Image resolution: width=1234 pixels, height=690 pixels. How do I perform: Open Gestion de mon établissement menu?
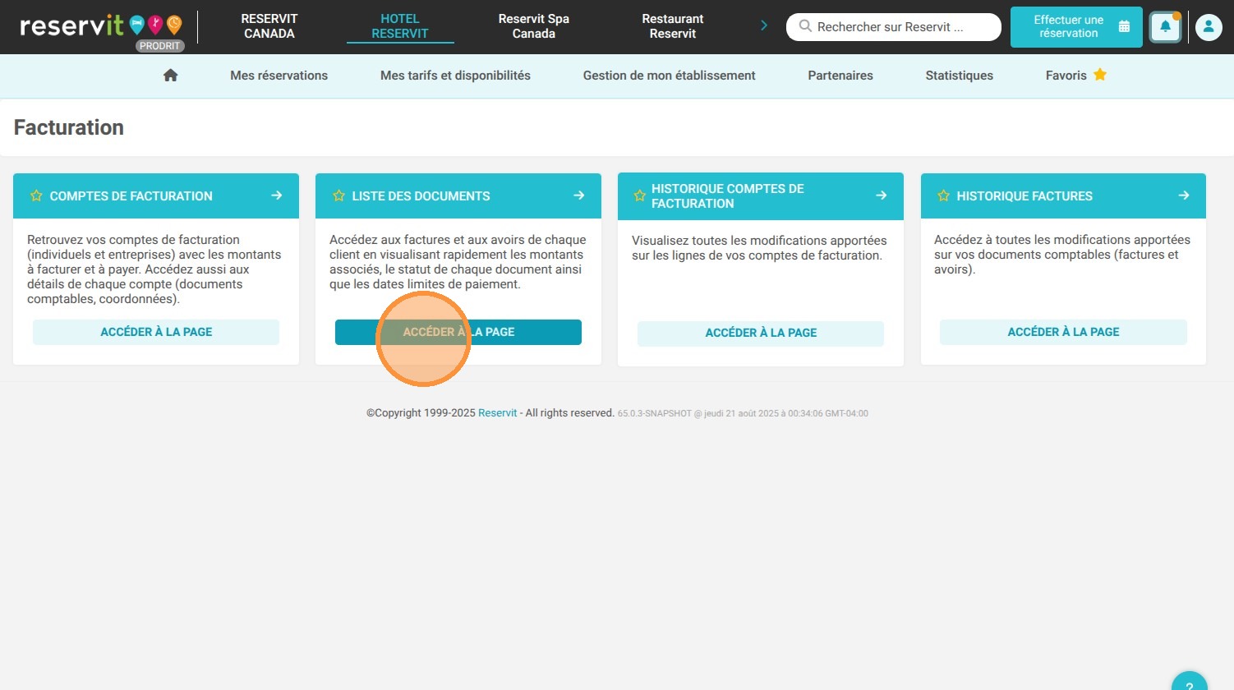[670, 76]
